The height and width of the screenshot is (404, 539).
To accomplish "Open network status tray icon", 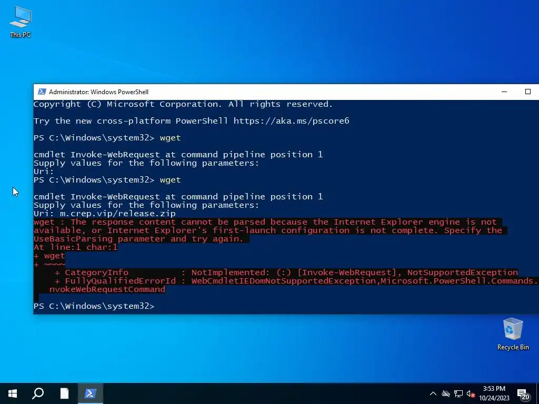I will (458, 393).
